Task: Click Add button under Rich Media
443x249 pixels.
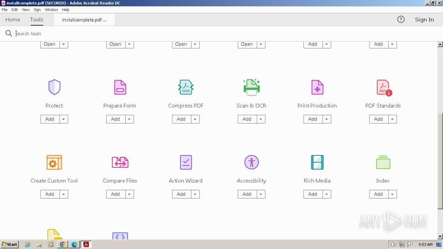Action: (x=313, y=194)
